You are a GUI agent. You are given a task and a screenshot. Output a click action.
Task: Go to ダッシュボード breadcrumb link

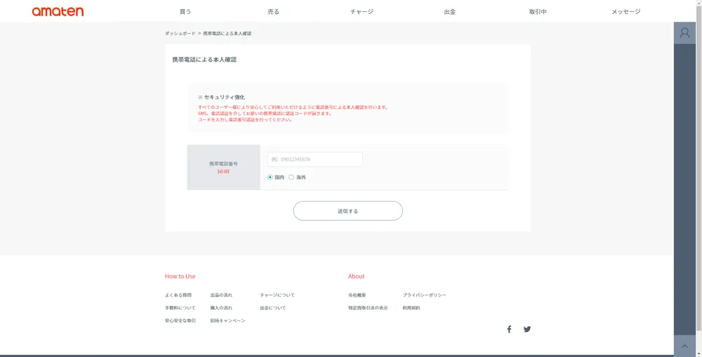(180, 34)
